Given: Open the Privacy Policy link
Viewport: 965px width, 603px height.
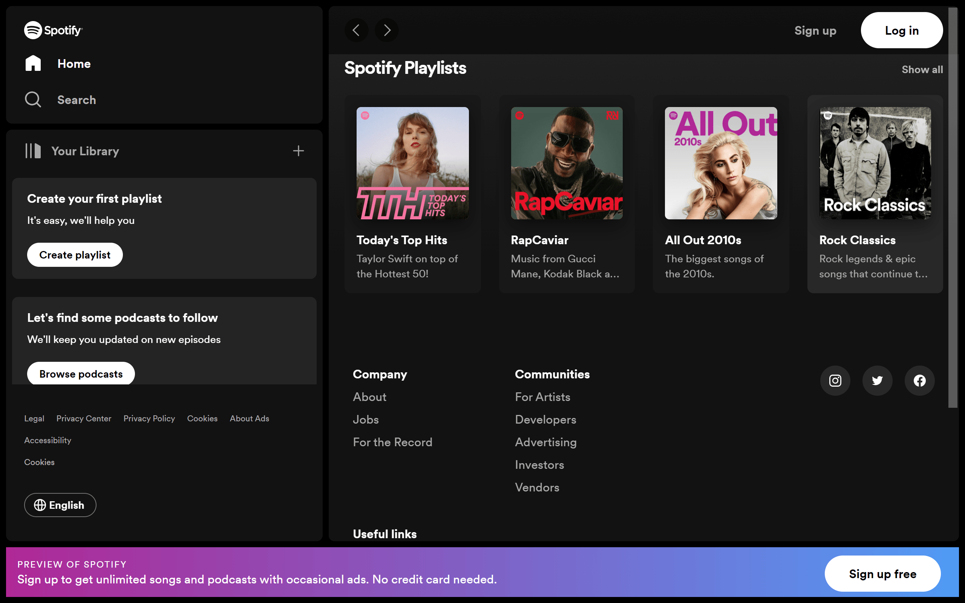Looking at the screenshot, I should [149, 418].
